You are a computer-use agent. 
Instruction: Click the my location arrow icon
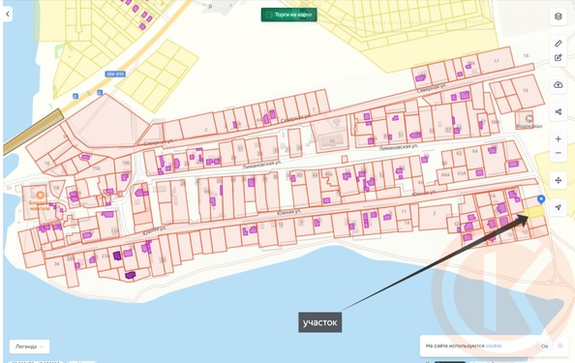tap(558, 207)
